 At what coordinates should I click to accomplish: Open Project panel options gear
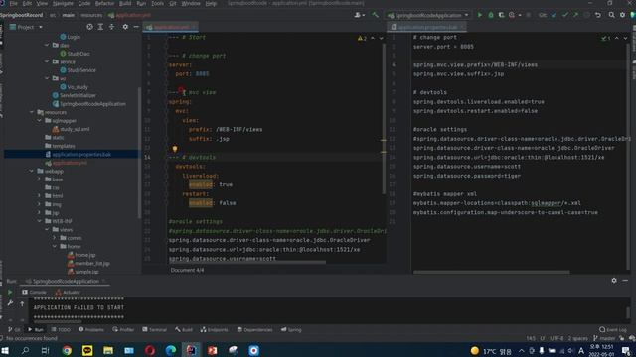pos(125,27)
